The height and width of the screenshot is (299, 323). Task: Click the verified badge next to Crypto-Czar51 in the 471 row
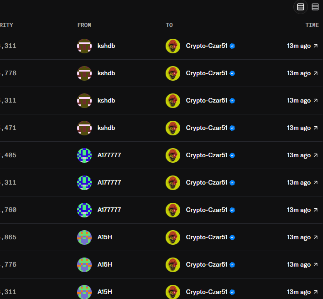tap(232, 128)
